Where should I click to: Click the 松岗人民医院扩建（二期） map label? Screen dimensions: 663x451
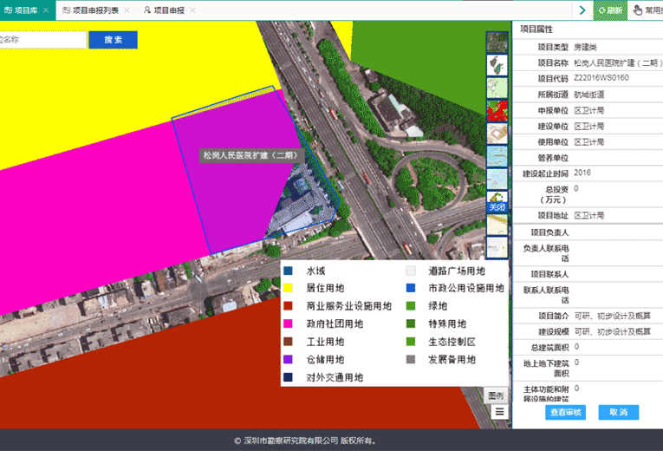(x=250, y=155)
